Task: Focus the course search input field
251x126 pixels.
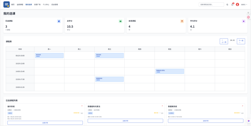Action: [211, 5]
